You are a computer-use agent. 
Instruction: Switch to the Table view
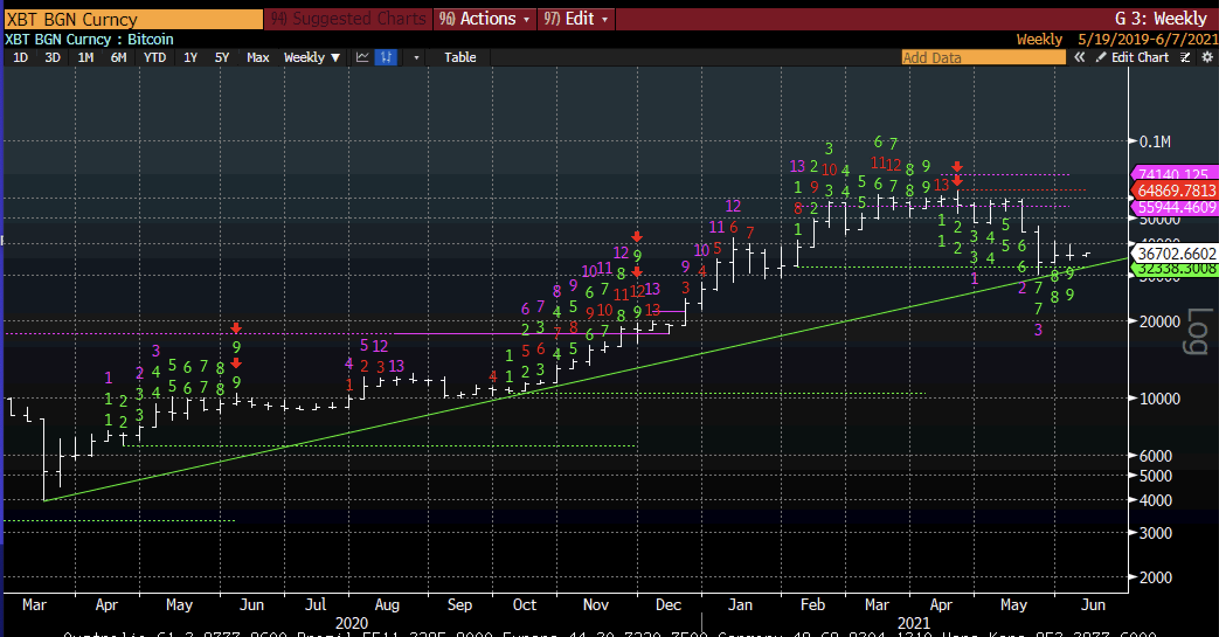pos(460,57)
